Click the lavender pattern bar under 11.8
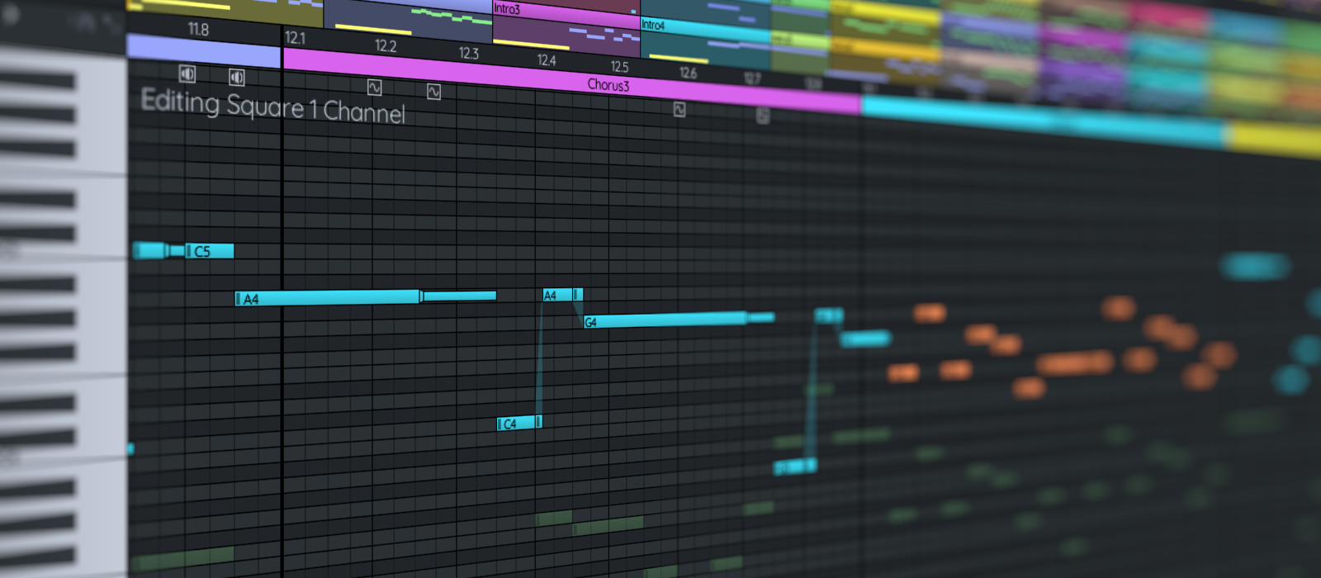 (203, 51)
